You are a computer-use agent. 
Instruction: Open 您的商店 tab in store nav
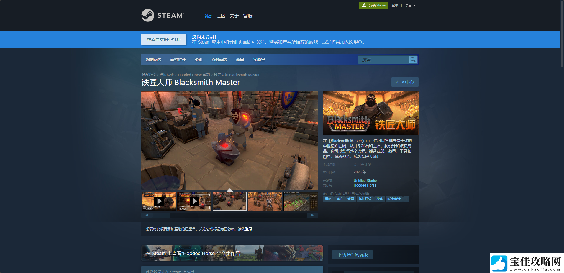click(x=154, y=59)
